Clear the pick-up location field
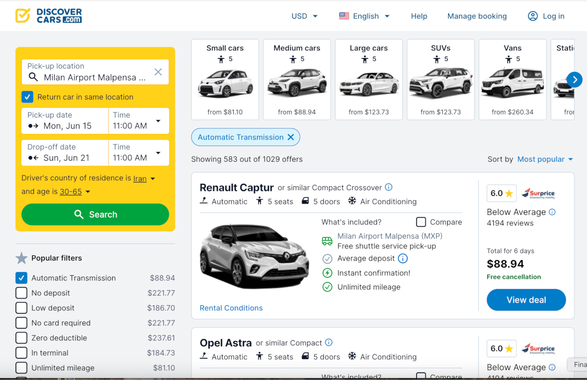The width and height of the screenshot is (587, 380). point(158,72)
